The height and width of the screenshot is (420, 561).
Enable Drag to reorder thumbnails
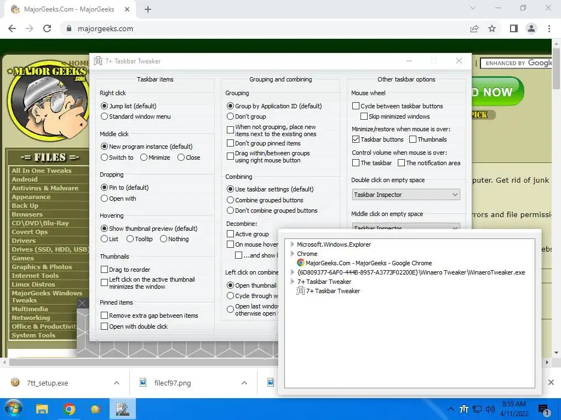point(105,269)
